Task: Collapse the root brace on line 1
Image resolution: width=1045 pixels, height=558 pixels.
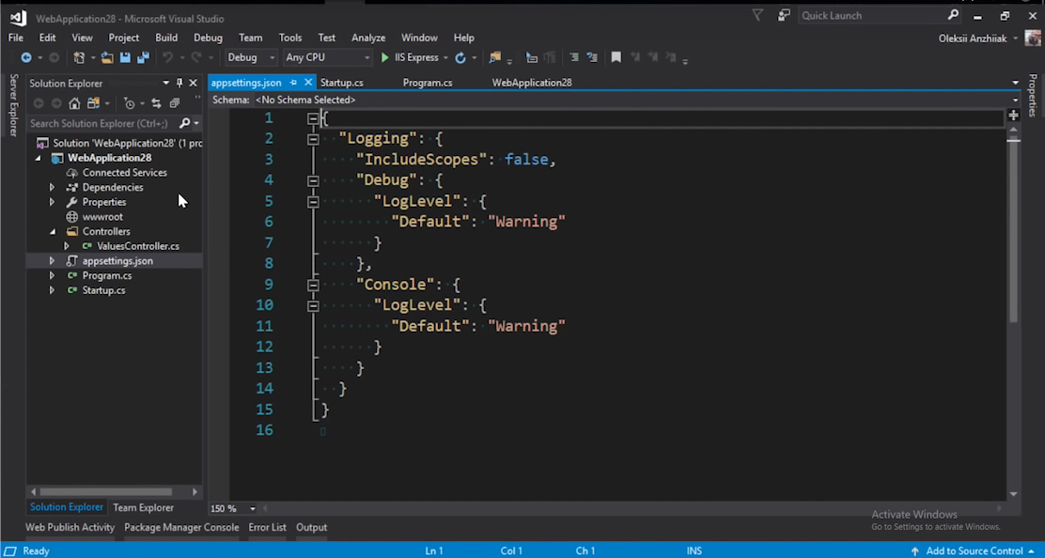Action: pos(313,118)
